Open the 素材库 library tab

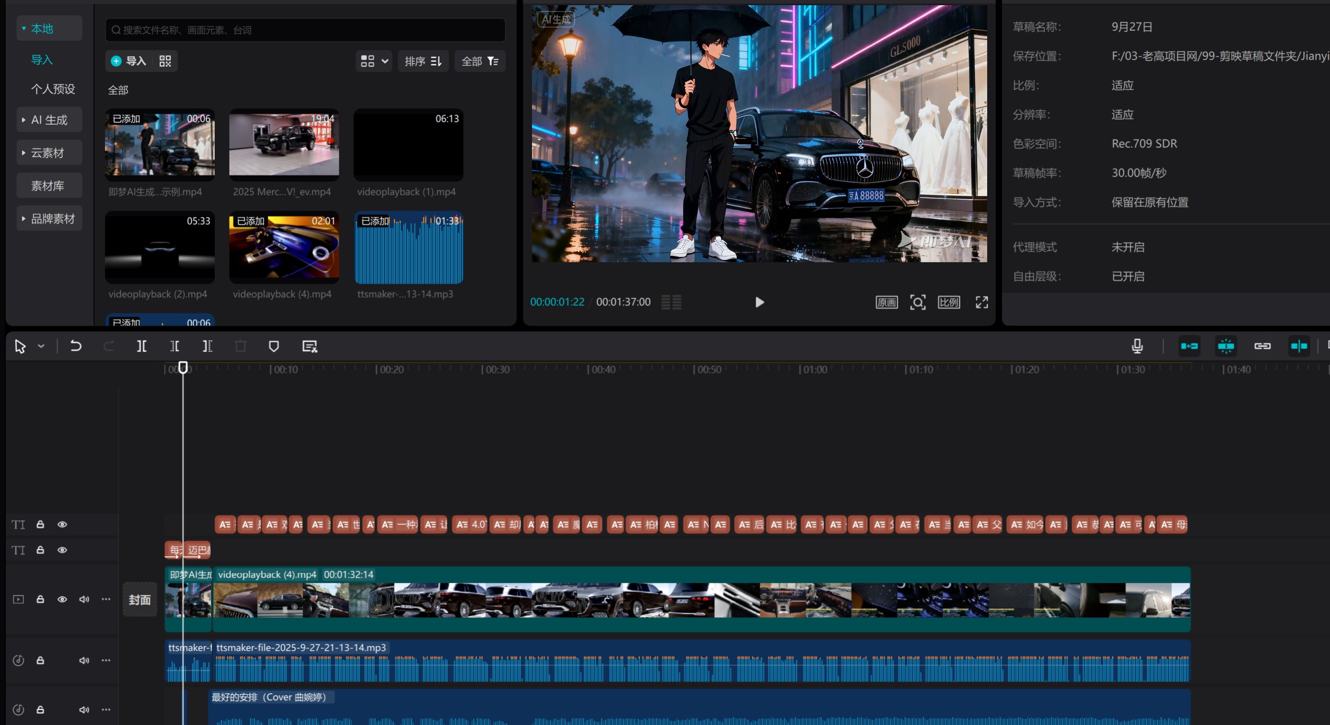[48, 186]
